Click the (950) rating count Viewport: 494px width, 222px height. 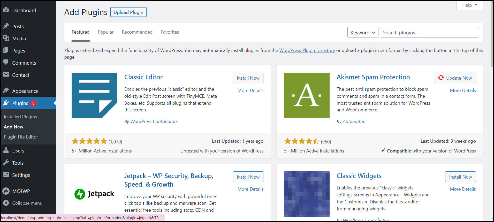pyautogui.click(x=326, y=142)
